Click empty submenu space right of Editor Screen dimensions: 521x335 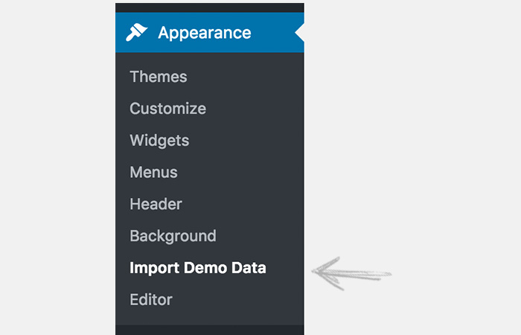coord(238,299)
